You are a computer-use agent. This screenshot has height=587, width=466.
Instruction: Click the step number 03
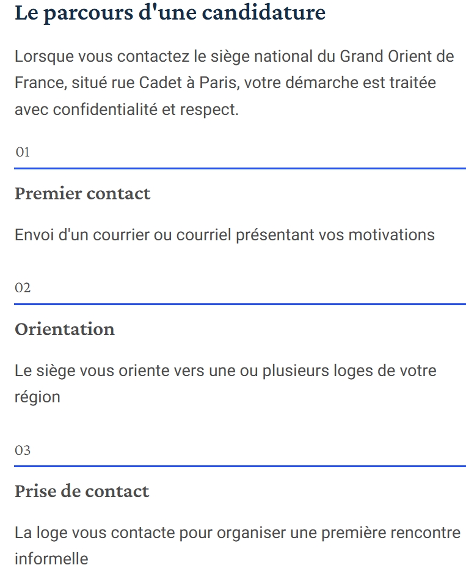pyautogui.click(x=23, y=451)
